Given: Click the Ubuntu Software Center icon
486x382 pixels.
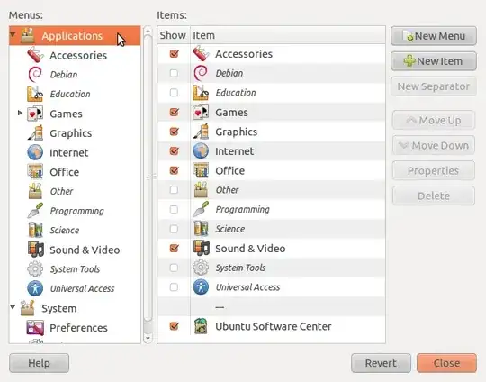Looking at the screenshot, I should coord(201,326).
